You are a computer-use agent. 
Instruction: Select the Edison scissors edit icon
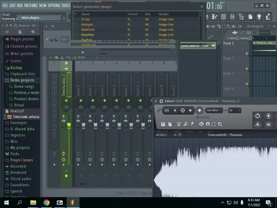tap(179, 124)
